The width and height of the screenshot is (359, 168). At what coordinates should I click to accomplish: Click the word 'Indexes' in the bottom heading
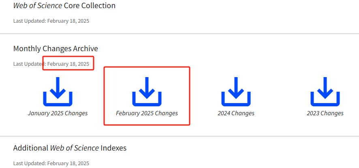click(113, 148)
